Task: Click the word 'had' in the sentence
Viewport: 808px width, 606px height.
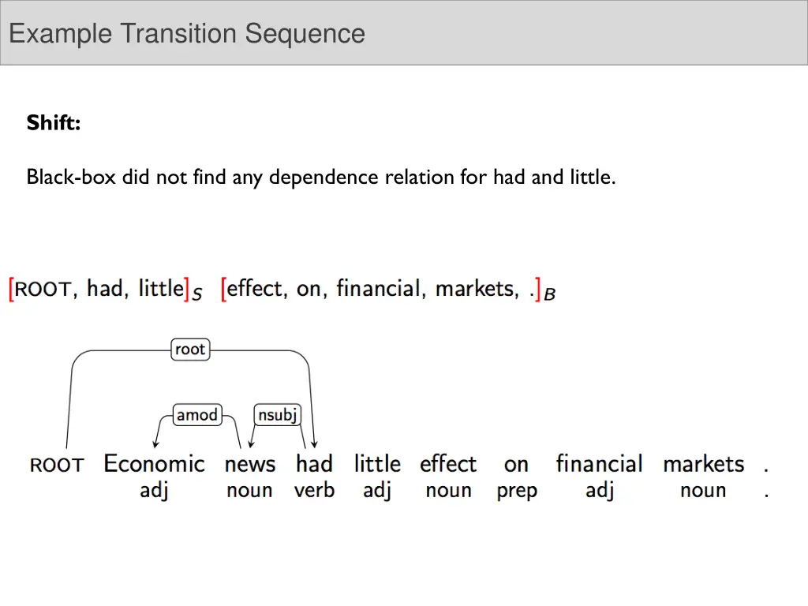Action: coord(314,464)
